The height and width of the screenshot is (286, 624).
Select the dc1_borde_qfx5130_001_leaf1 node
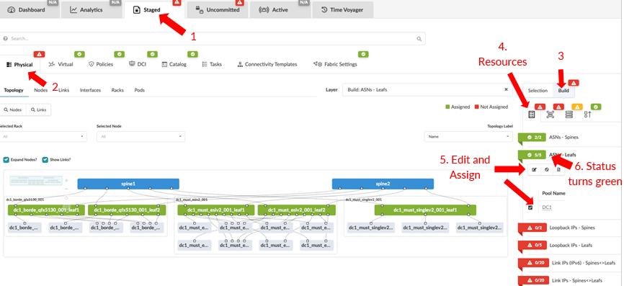[46, 210]
